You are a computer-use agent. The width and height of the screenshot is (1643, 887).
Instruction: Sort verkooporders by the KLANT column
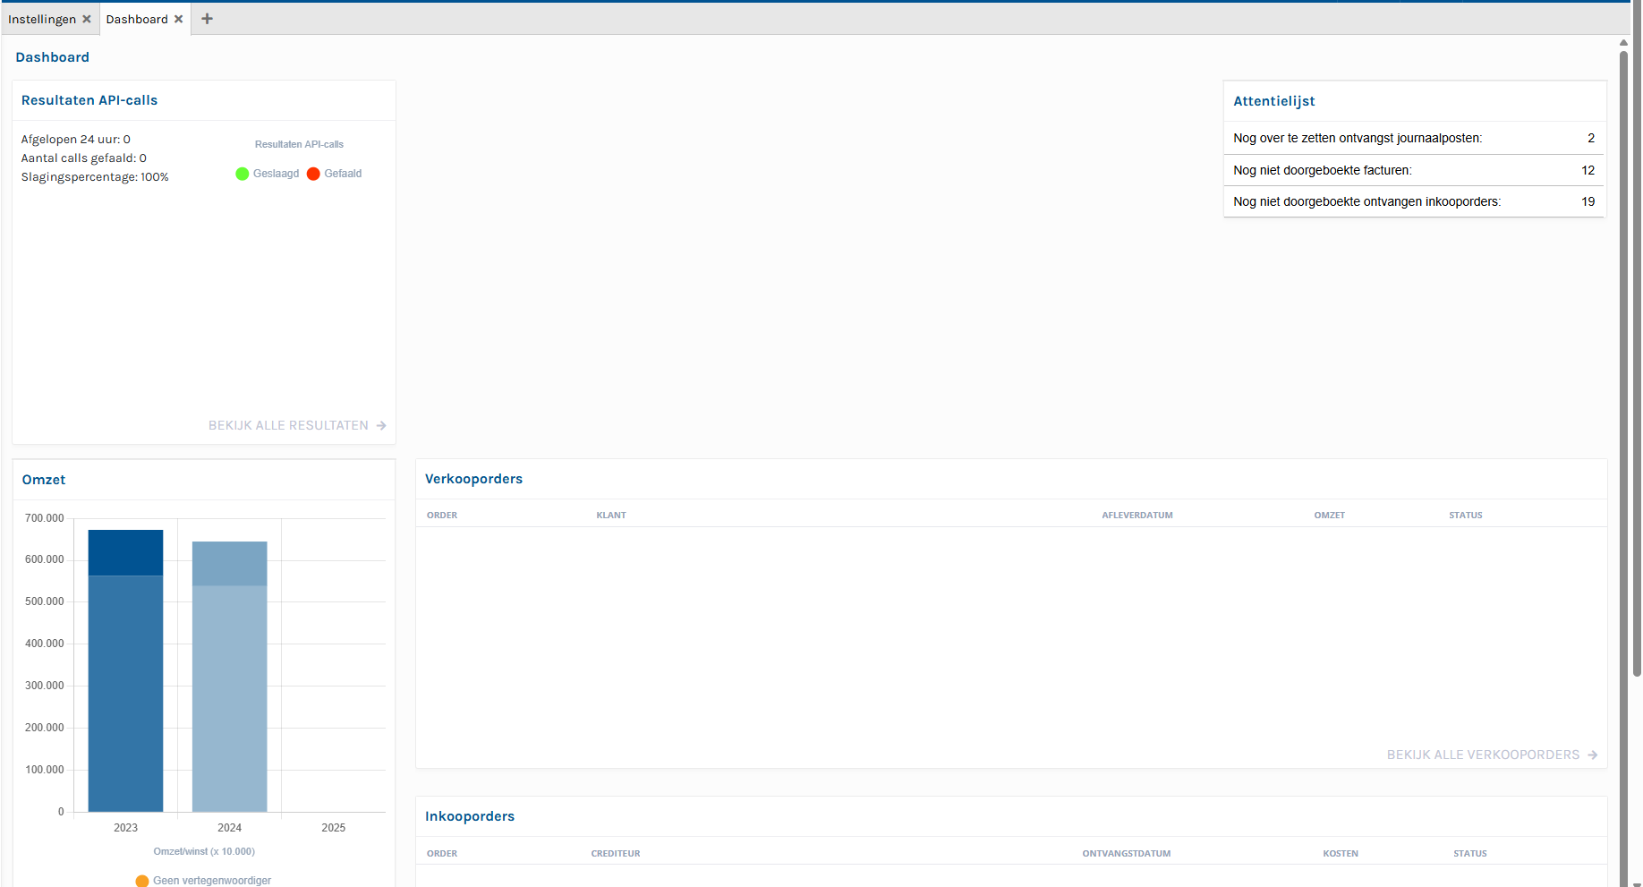611,515
